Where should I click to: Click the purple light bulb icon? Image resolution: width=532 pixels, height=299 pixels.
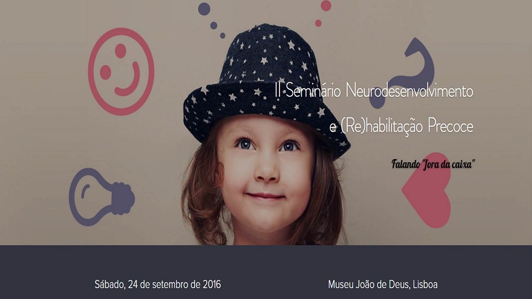point(102,197)
